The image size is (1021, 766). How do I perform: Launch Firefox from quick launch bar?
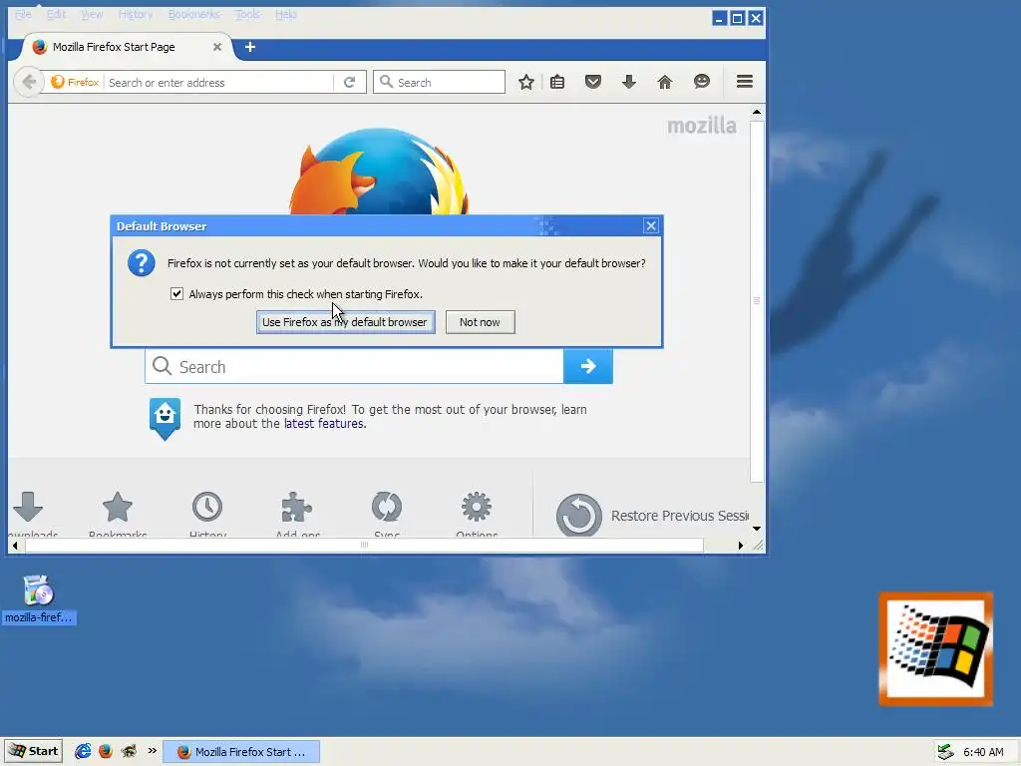click(x=106, y=751)
